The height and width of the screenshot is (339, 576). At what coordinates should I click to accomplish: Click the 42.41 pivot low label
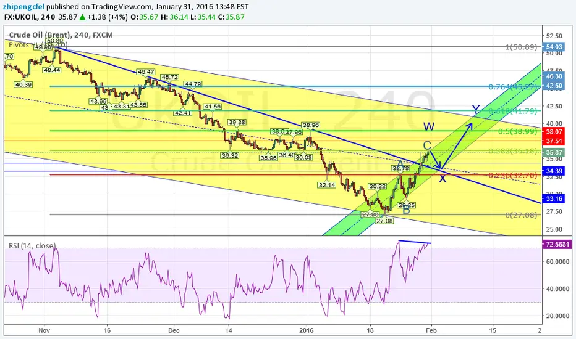coord(182,113)
